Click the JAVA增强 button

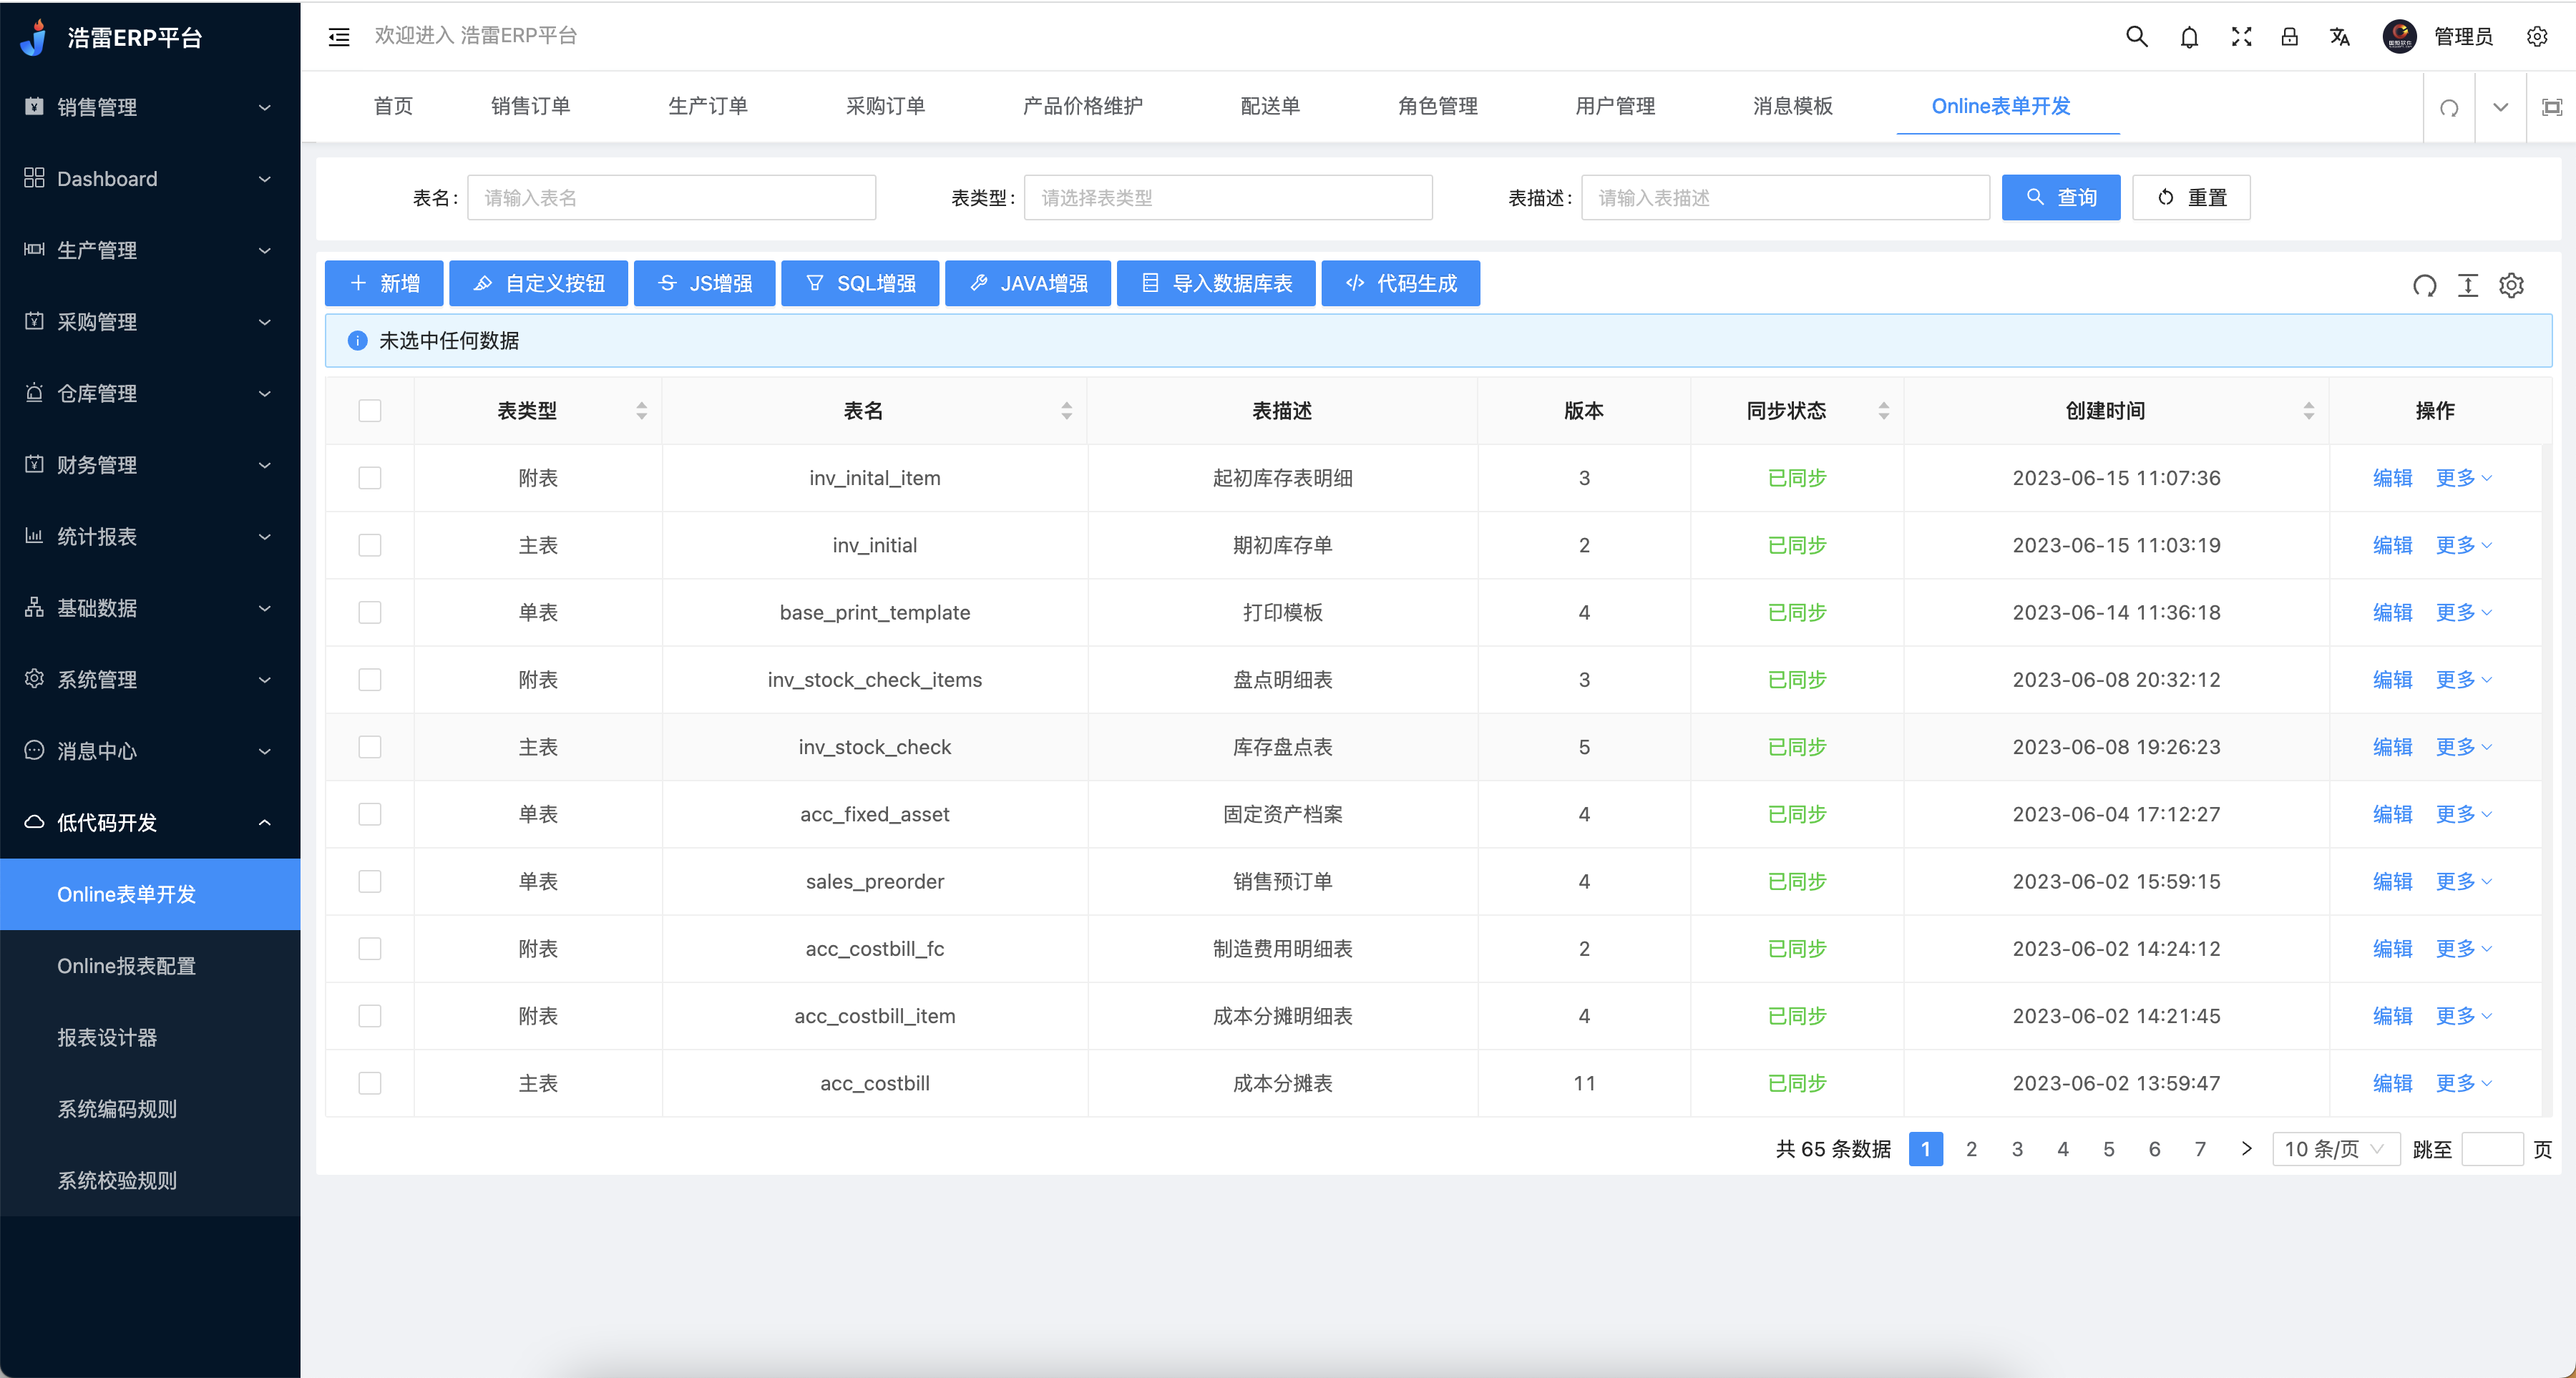tap(1028, 284)
